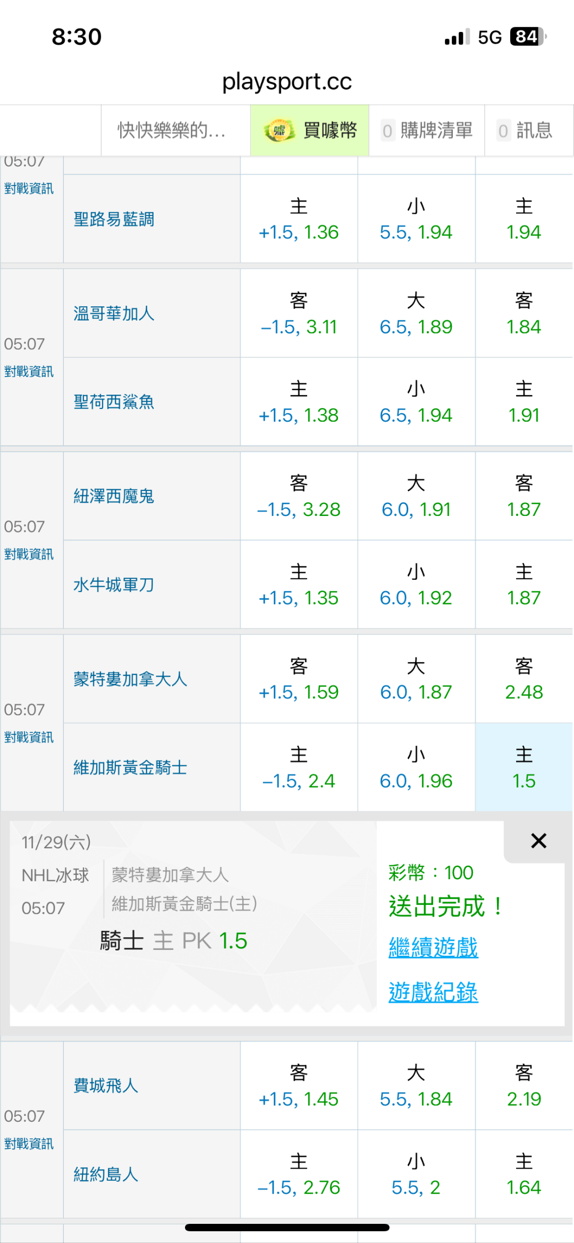Select 費城飛人 away spread +1.5, 1.45
The image size is (574, 1243).
(x=299, y=1086)
